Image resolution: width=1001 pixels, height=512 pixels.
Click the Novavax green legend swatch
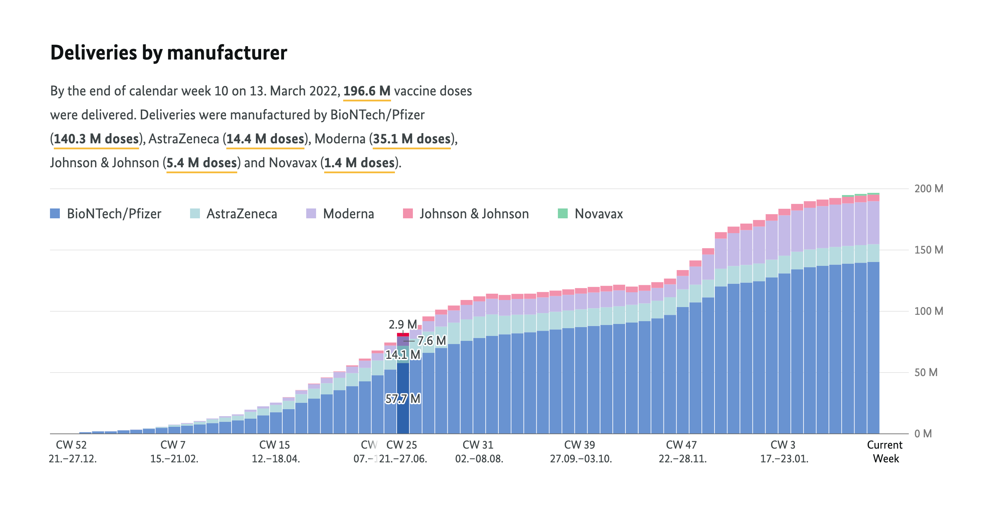(562, 213)
